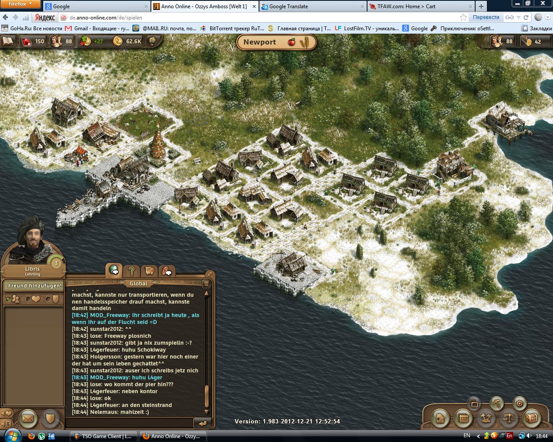The width and height of the screenshot is (553, 442).
Task: Expand chat window with corner arrow
Action: click(209, 274)
